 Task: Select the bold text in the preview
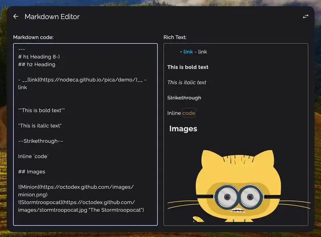(187, 67)
